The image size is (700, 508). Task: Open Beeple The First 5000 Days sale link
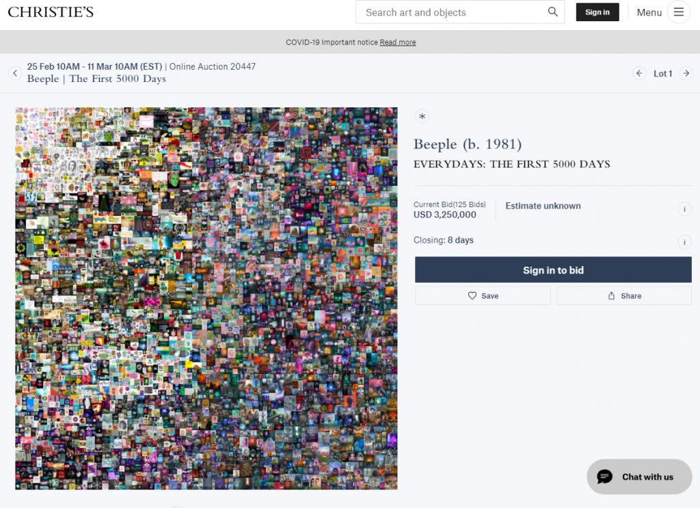(x=96, y=79)
